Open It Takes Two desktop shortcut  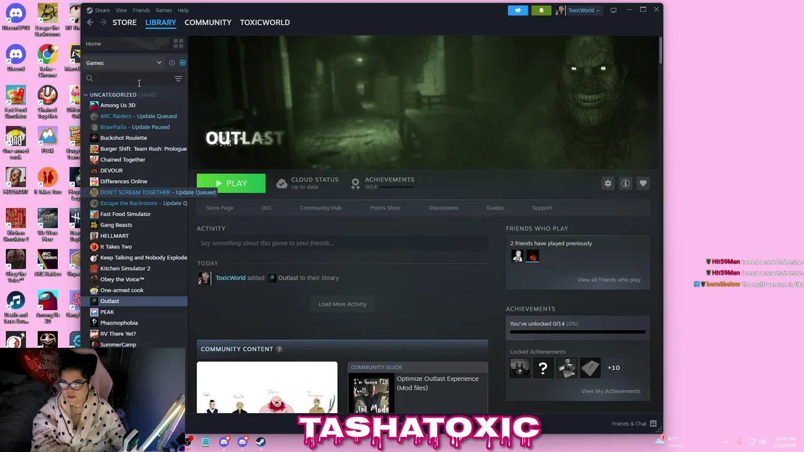48,181
